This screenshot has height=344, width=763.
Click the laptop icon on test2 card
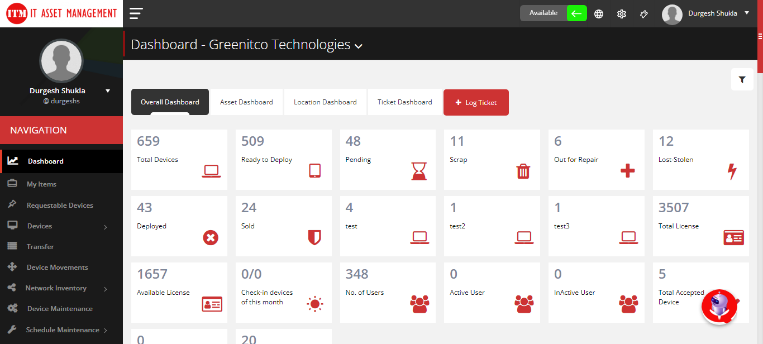click(x=524, y=237)
